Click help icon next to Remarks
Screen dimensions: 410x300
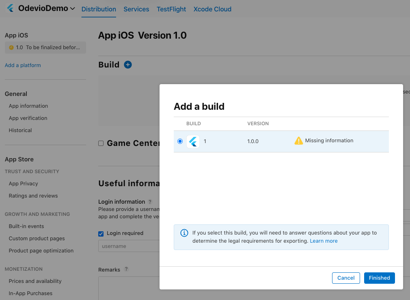click(x=126, y=270)
